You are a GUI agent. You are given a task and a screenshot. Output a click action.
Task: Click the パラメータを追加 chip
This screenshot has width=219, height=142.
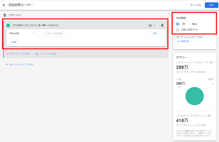point(54,33)
